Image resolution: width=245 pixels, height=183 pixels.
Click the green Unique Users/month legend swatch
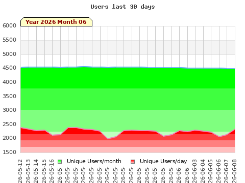pyautogui.click(x=60, y=162)
